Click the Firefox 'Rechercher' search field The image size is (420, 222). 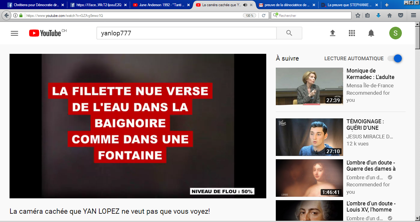coord(311,15)
